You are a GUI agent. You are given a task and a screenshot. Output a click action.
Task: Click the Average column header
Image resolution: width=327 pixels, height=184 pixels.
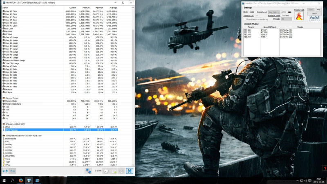pyautogui.click(x=111, y=8)
